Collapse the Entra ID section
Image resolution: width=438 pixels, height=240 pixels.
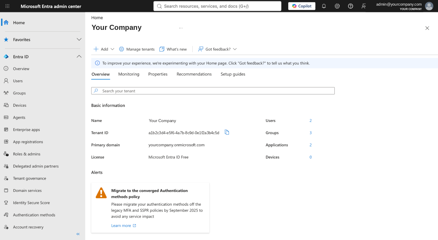79,56
